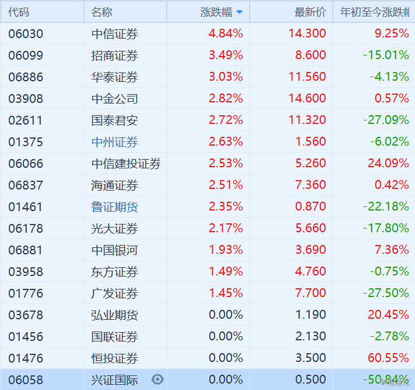Select stock code 01461
Image resolution: width=415 pixels, height=390 pixels.
(x=25, y=207)
